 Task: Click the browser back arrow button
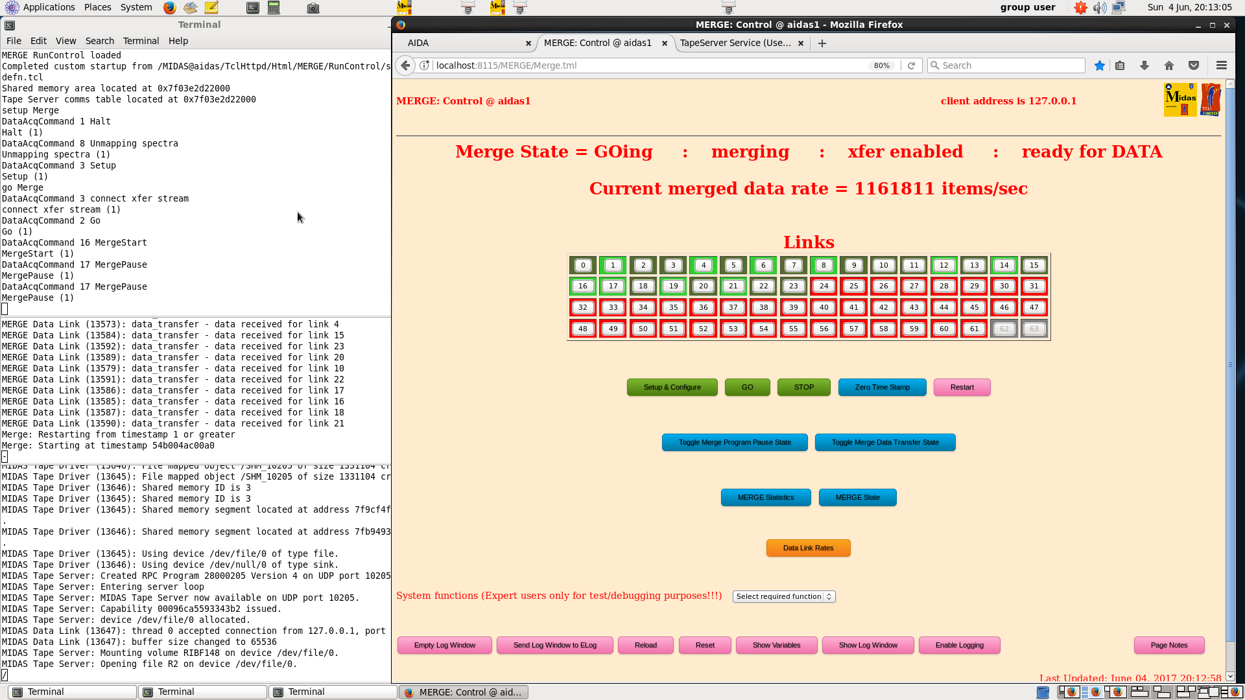pos(405,65)
